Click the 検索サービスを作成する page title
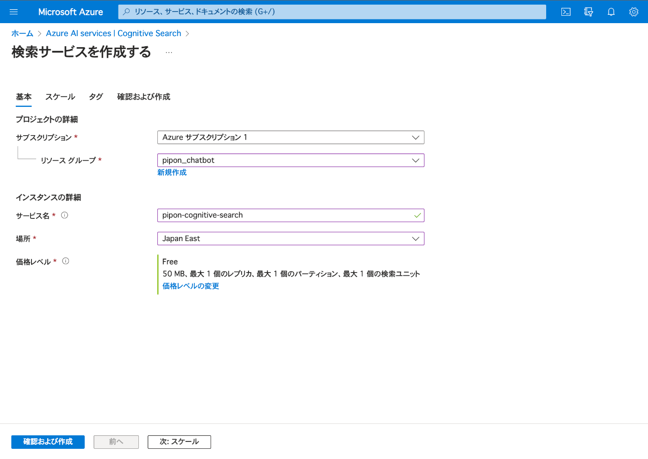The height and width of the screenshot is (459, 648). click(81, 52)
